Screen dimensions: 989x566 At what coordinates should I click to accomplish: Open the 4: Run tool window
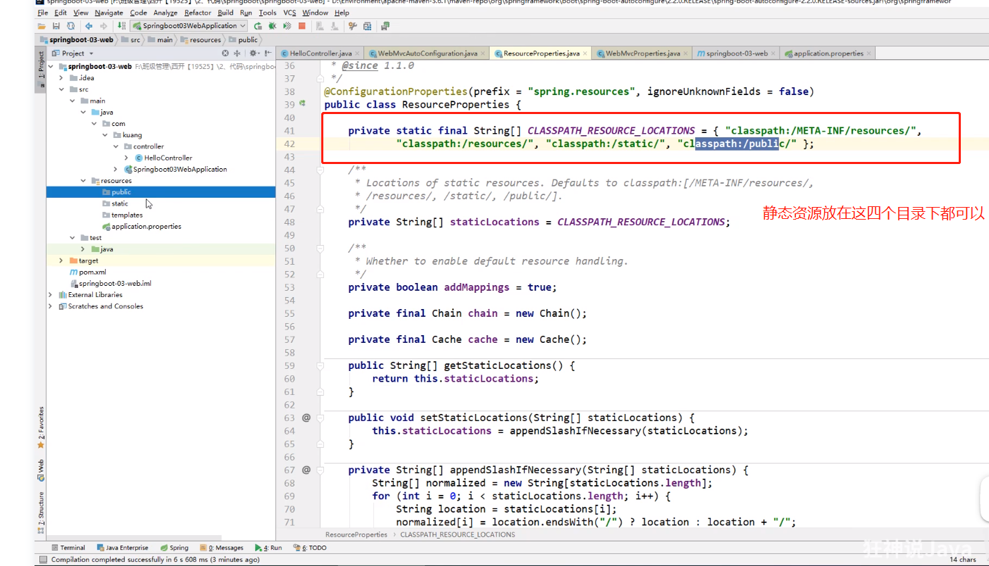[x=268, y=547]
